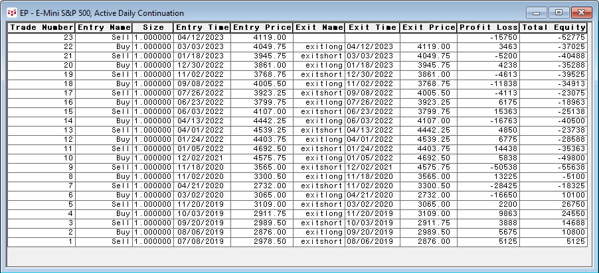Click the Trade Number column header
The height and width of the screenshot is (273, 599).
pyautogui.click(x=41, y=28)
